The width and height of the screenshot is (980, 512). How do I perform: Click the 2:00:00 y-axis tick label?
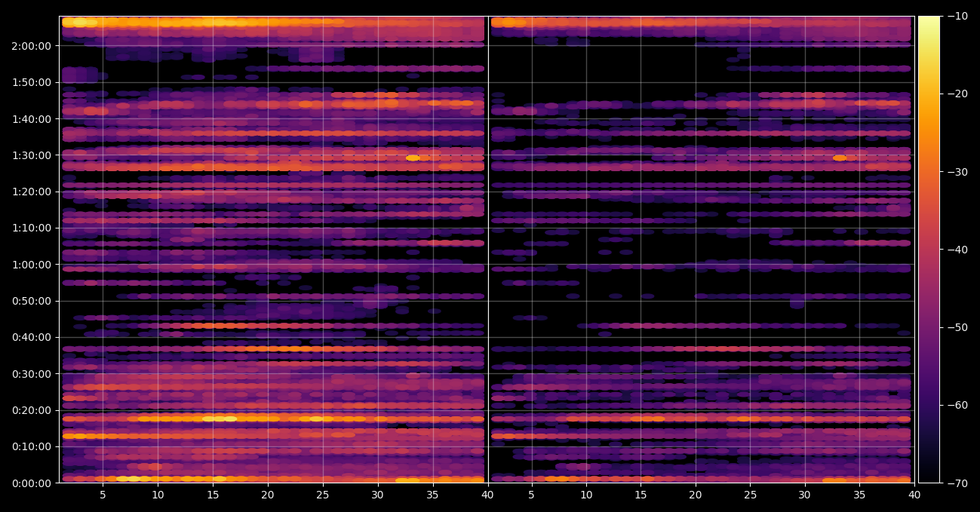point(32,46)
